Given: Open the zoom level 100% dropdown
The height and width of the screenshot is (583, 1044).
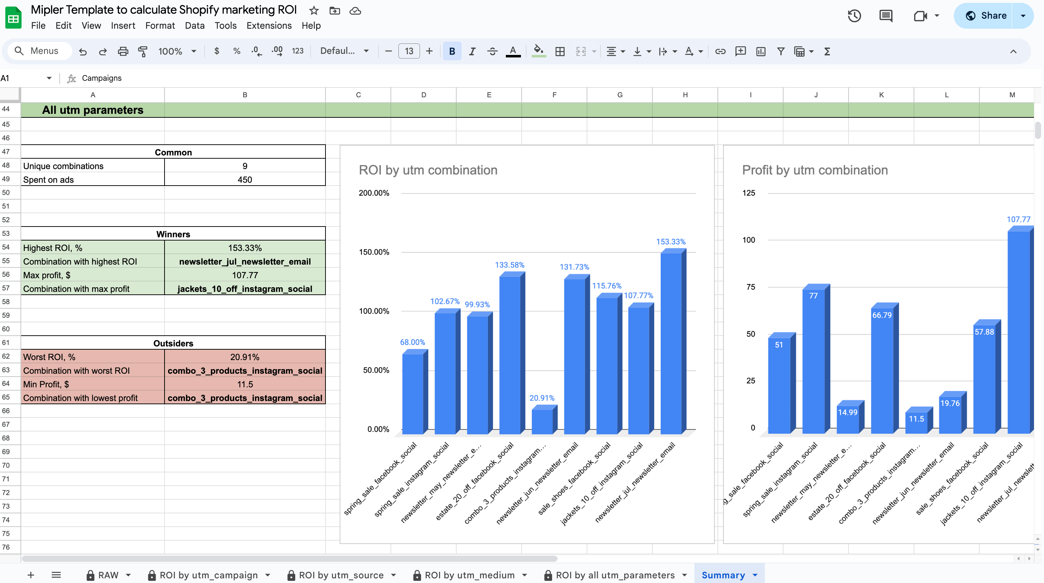Looking at the screenshot, I should click(x=177, y=51).
